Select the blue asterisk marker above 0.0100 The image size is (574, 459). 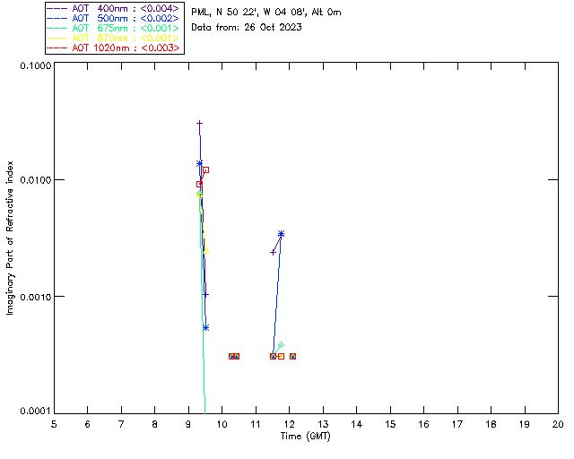[x=199, y=164]
